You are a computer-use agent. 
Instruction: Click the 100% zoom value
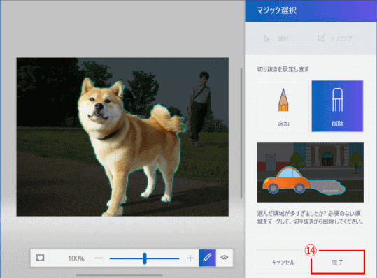(x=76, y=258)
